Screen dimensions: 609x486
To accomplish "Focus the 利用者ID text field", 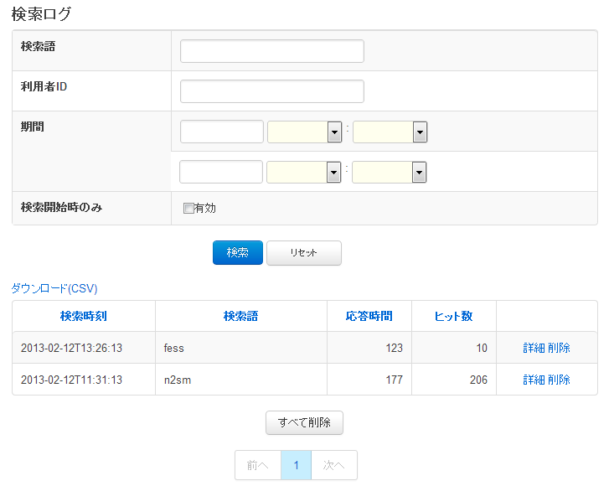I will (272, 91).
